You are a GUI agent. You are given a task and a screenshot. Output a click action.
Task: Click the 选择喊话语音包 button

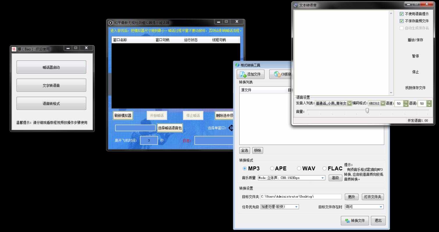coord(170,128)
